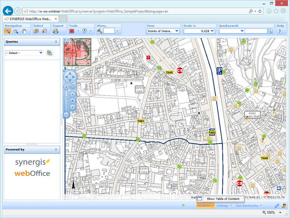
Task: Choose Show Table of Content menu item
Action: tap(223, 199)
